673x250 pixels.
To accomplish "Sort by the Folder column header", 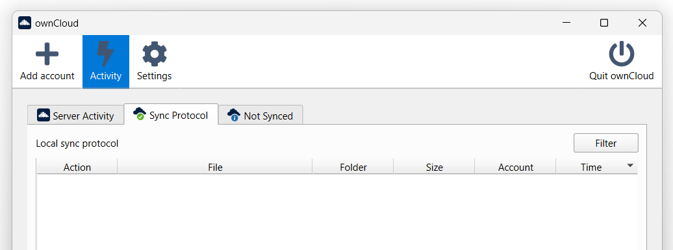I will (353, 167).
